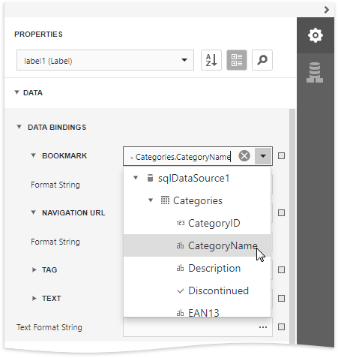
Task: Expand the TEXT data binding section
Action: point(34,298)
